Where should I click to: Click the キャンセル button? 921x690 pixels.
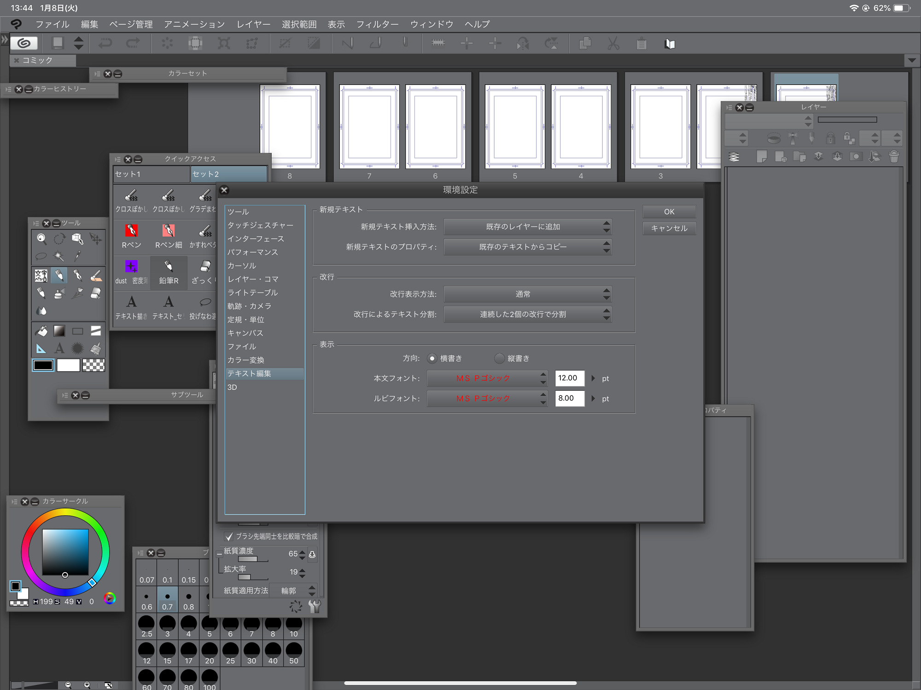click(669, 228)
